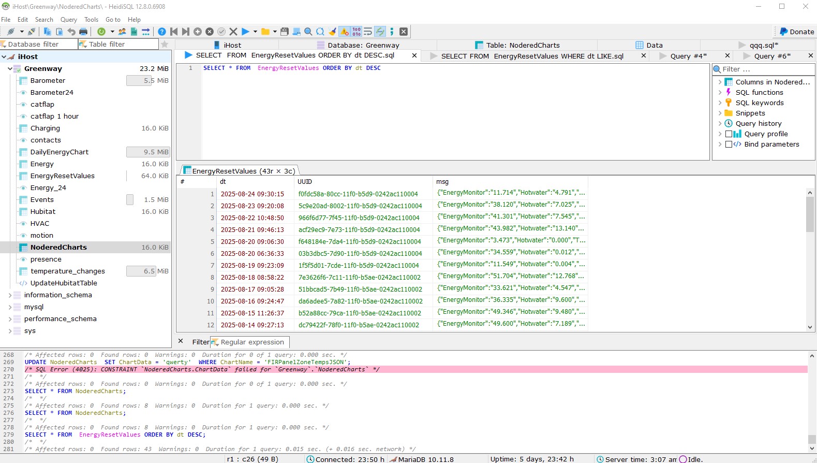Click the Donate button

(x=796, y=32)
